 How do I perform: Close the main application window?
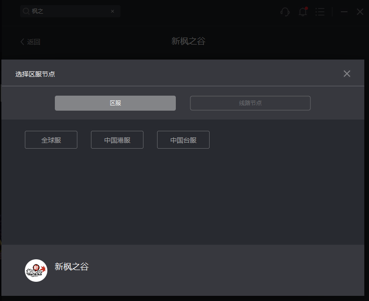click(360, 12)
